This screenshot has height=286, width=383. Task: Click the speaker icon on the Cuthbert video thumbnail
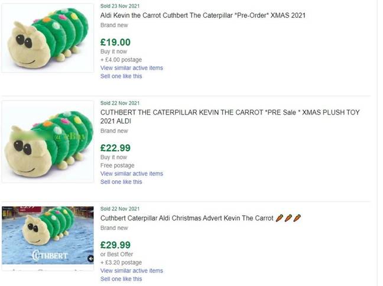coord(90,258)
